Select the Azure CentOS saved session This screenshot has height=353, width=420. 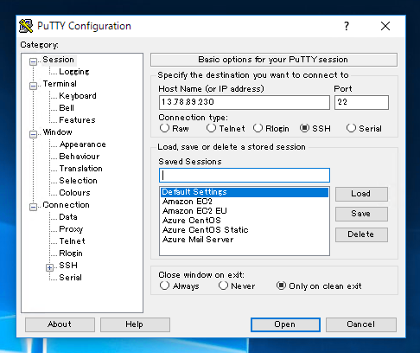coord(245,221)
